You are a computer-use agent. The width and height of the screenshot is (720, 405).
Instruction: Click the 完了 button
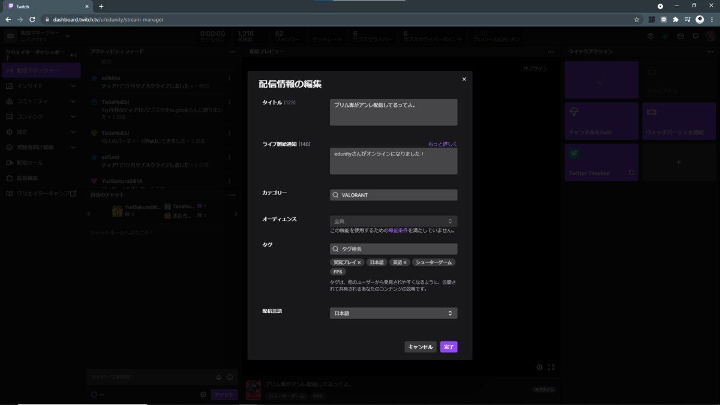[x=449, y=347]
